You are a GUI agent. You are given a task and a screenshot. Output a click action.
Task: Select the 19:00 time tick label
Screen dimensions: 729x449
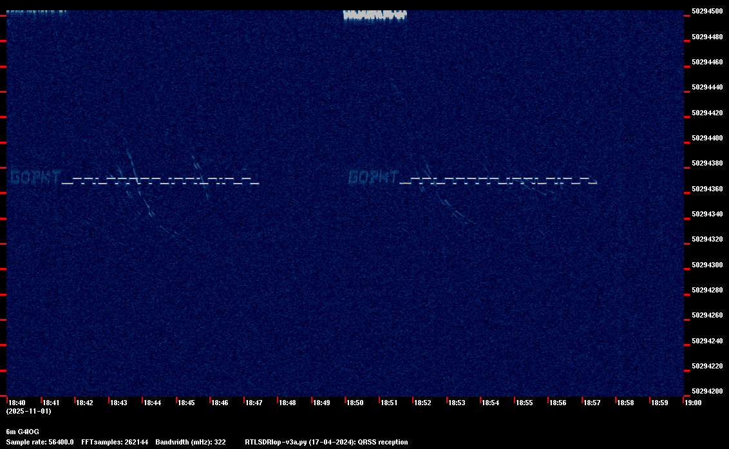(693, 403)
